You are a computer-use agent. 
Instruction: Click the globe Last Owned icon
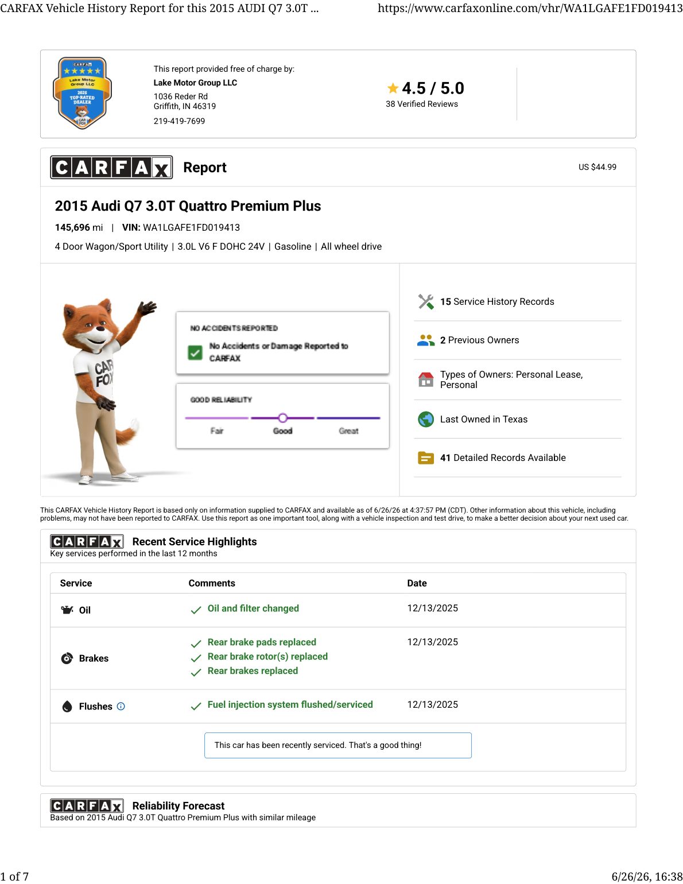[x=426, y=420]
